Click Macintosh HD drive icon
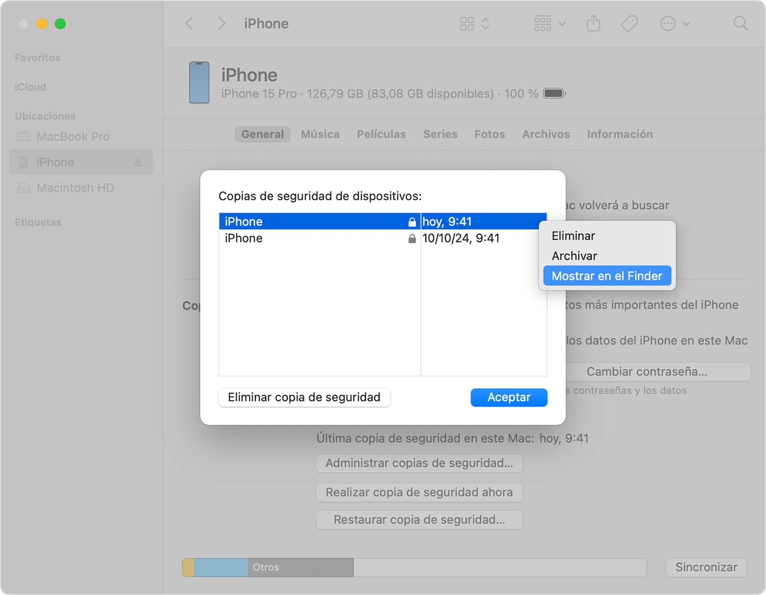 click(24, 188)
